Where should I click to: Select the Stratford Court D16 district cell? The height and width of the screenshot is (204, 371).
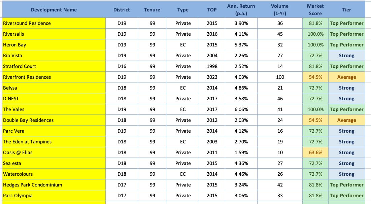coord(122,66)
